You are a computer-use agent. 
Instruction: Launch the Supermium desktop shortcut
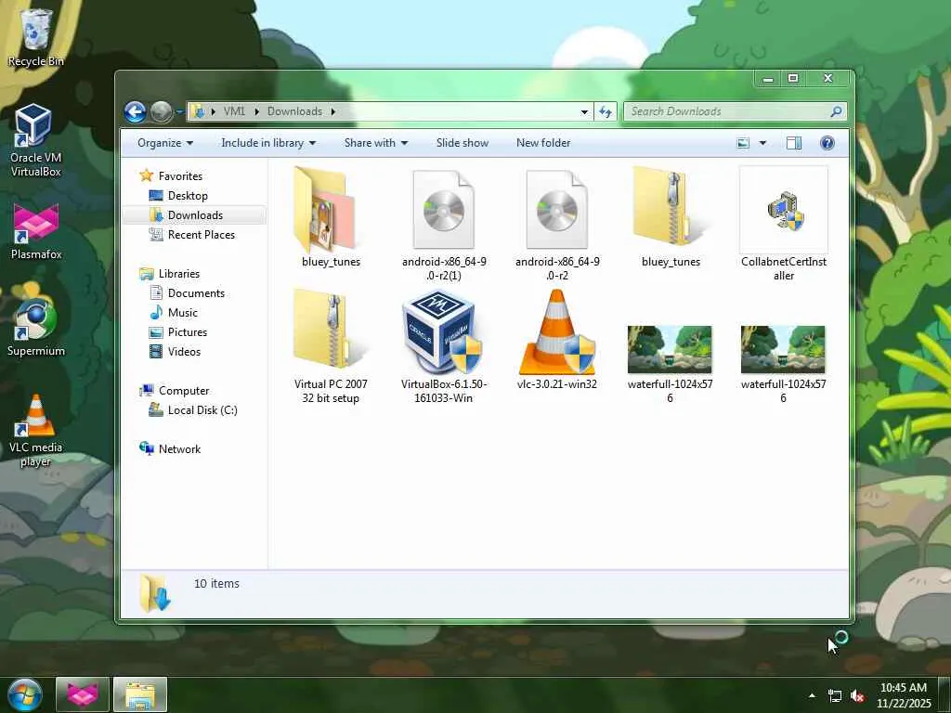pyautogui.click(x=36, y=328)
